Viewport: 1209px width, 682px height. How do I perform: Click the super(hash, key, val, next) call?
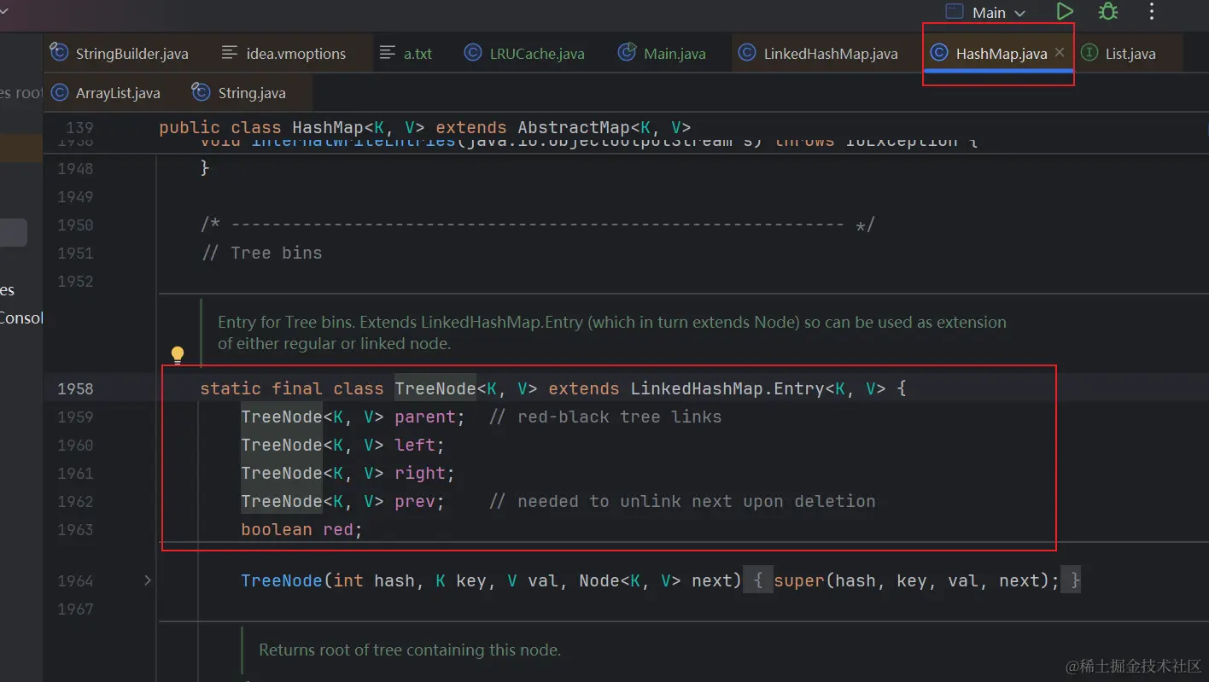(x=916, y=580)
